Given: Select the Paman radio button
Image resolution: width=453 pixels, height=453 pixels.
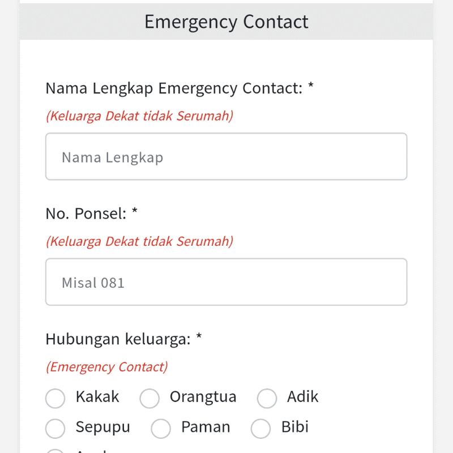Looking at the screenshot, I should [x=161, y=429].
